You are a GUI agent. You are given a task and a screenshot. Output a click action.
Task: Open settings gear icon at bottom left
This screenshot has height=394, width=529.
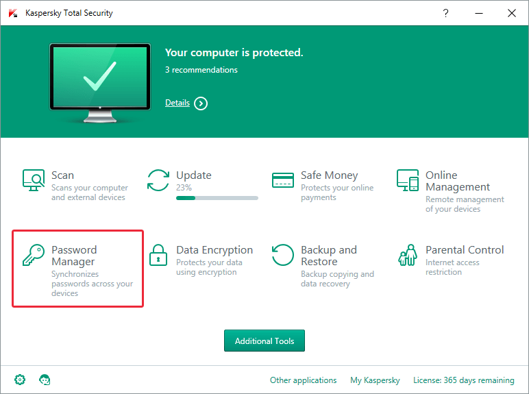point(21,380)
